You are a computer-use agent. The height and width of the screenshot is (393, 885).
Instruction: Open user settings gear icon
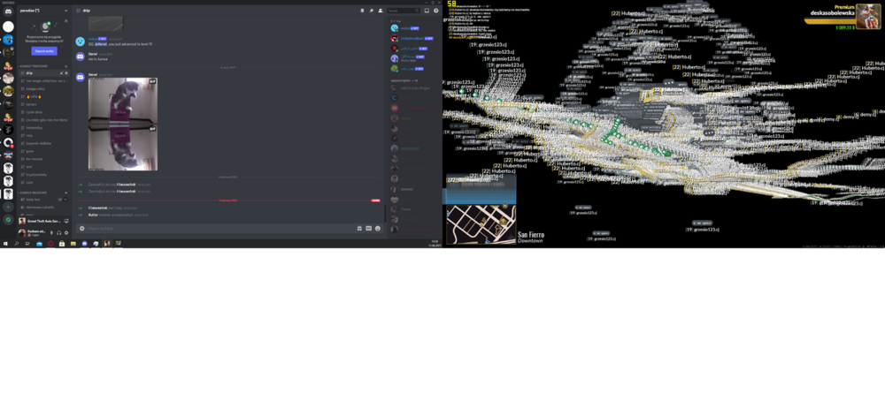[66, 232]
